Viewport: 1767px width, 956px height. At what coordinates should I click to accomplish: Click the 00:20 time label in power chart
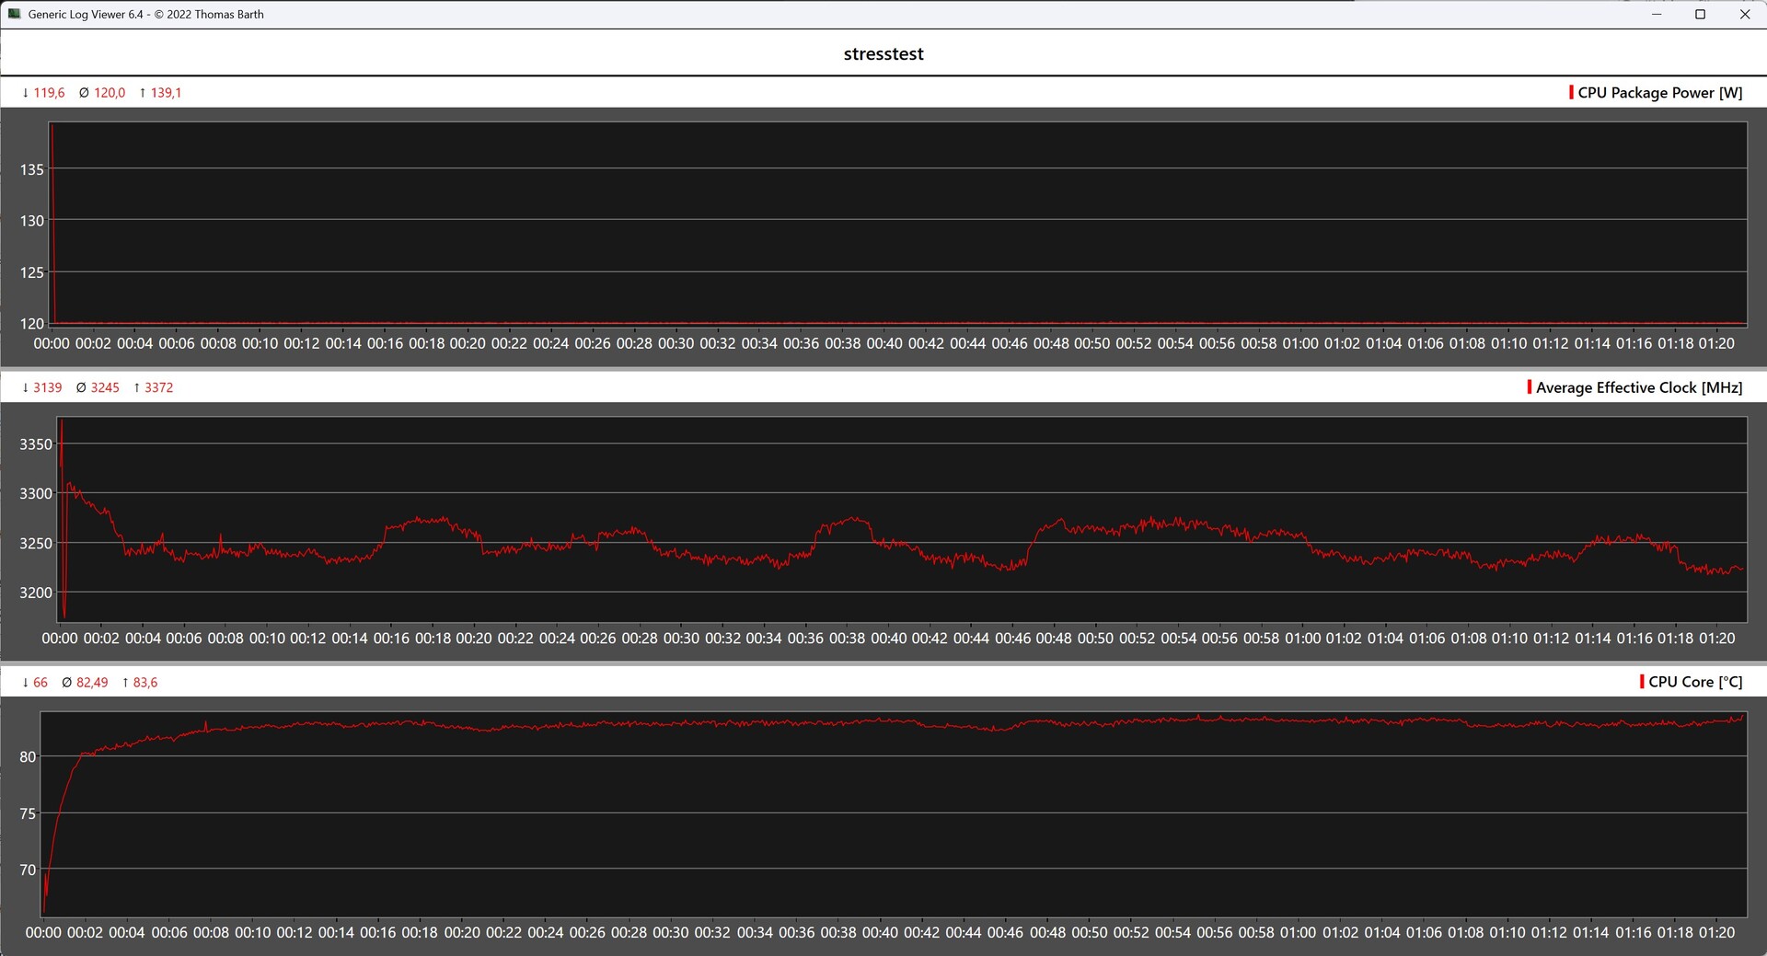(468, 343)
